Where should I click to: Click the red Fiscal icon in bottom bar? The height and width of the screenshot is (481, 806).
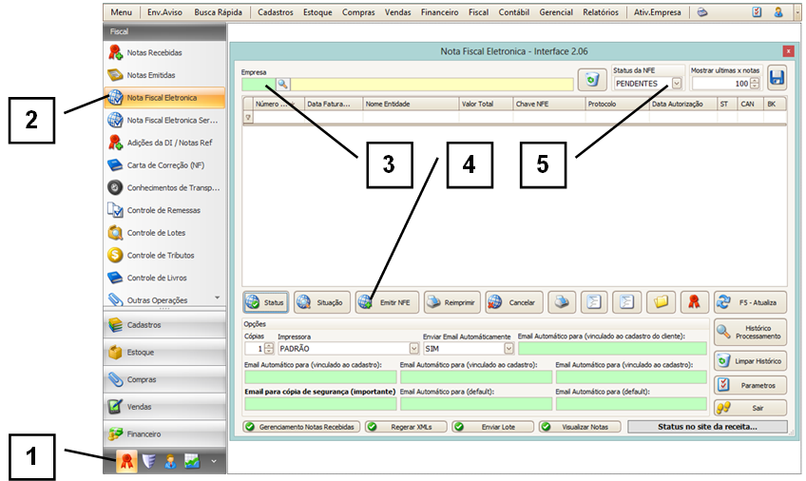(125, 461)
